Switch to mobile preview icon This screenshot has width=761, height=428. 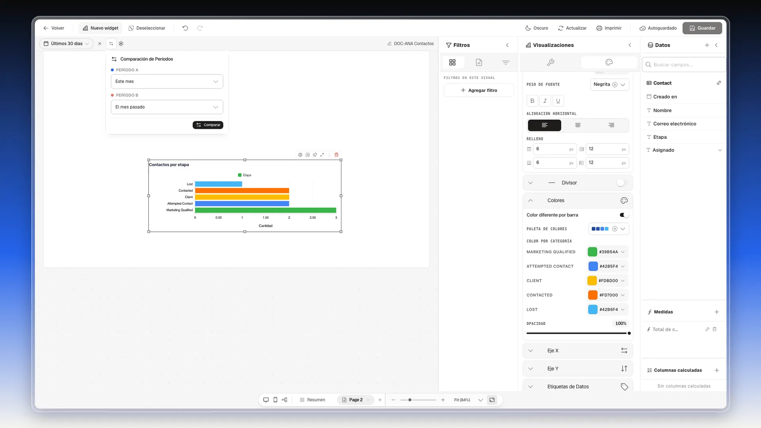point(275,400)
